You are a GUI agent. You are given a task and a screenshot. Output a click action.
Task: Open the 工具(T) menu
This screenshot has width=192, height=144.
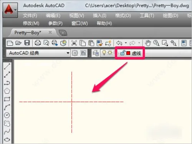[147, 16]
